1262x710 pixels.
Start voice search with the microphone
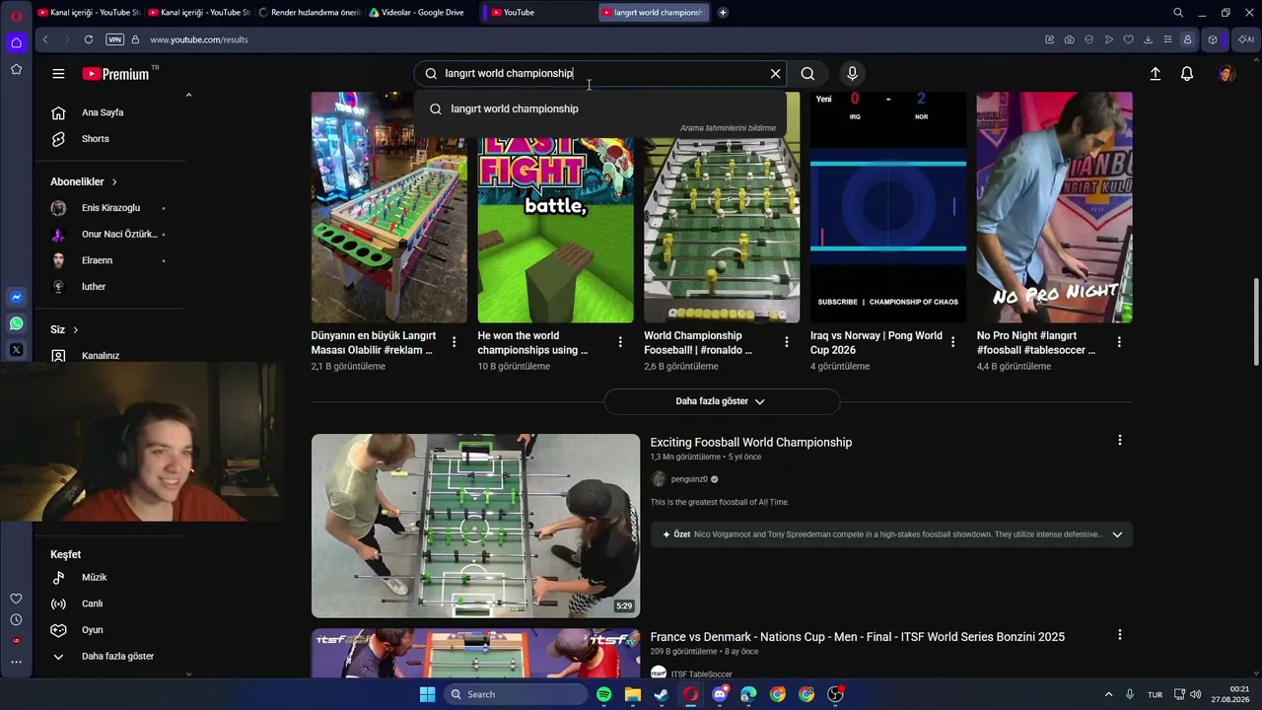[x=853, y=74]
